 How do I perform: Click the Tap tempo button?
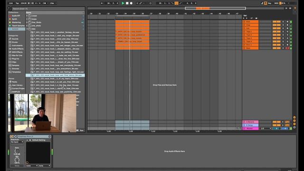tap(17, 3)
